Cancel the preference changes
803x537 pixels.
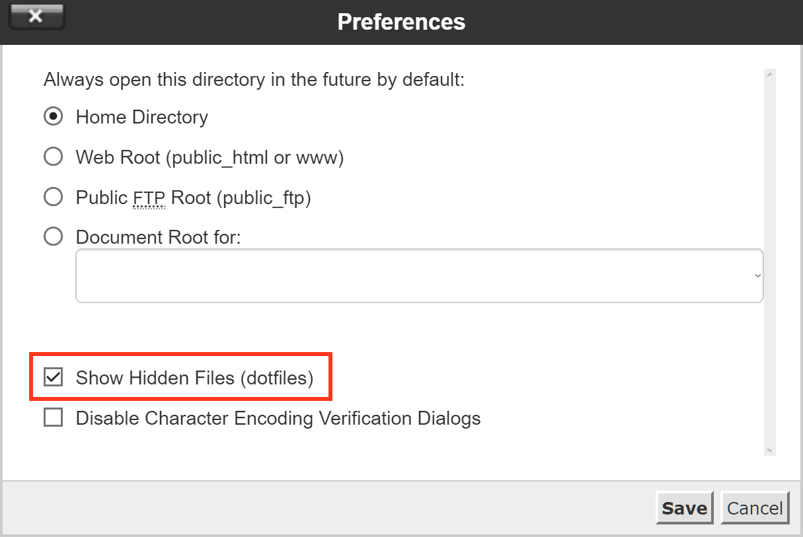pyautogui.click(x=755, y=509)
